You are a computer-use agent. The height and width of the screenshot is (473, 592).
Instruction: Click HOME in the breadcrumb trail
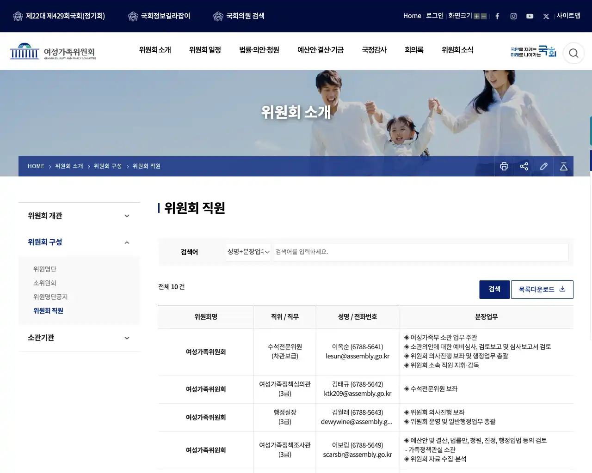click(x=36, y=166)
